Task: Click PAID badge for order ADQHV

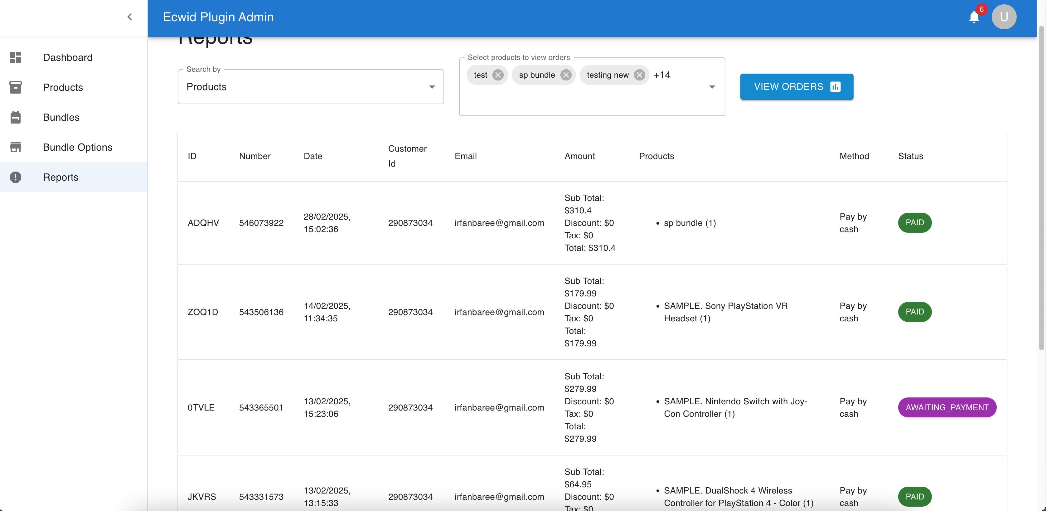Action: coord(914,223)
